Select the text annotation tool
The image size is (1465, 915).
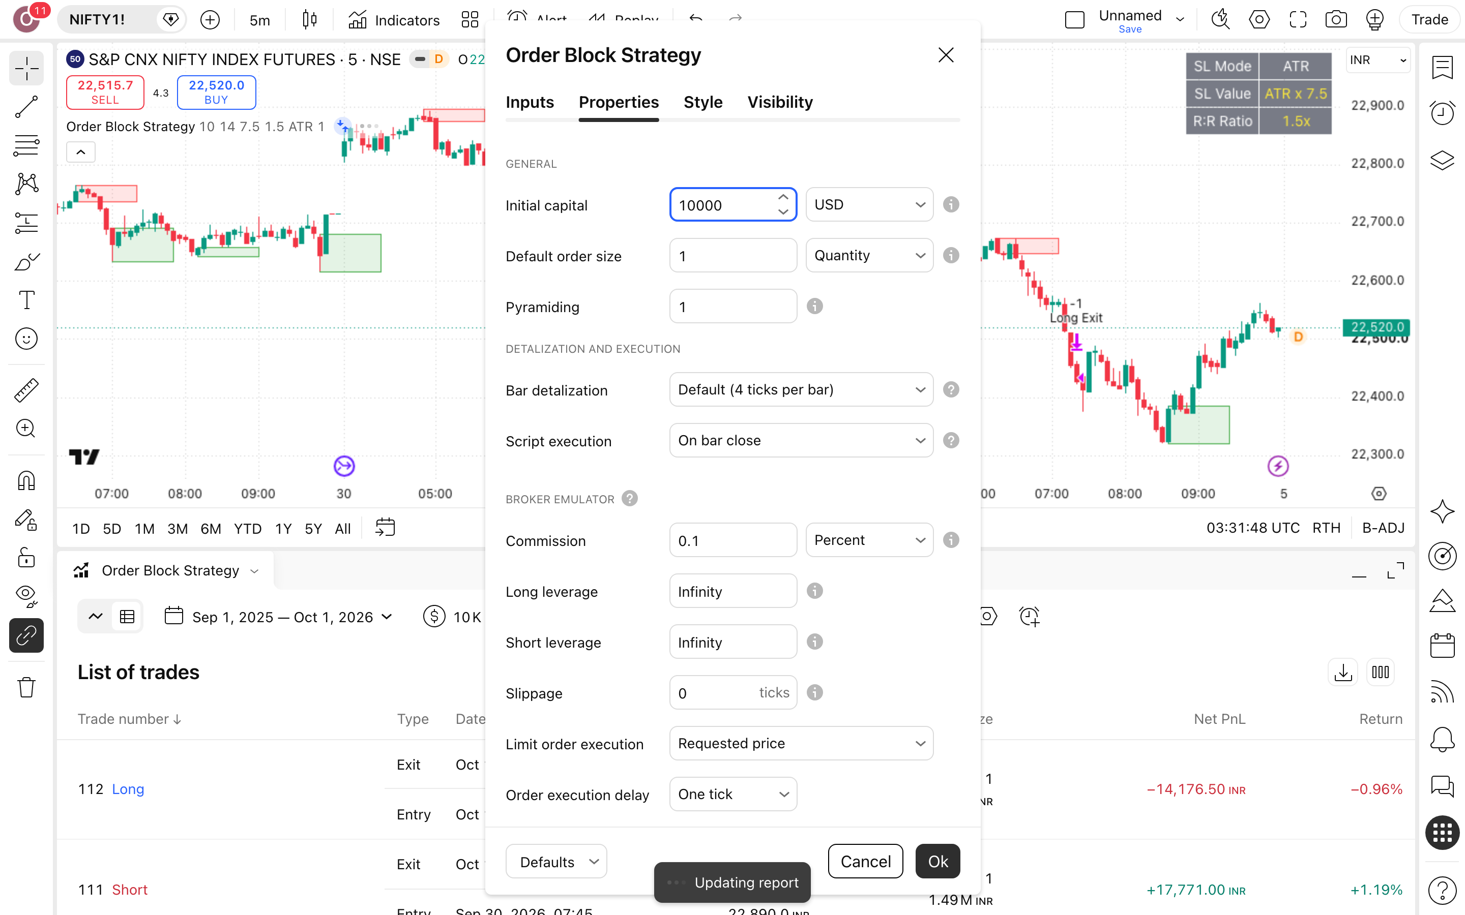[26, 300]
